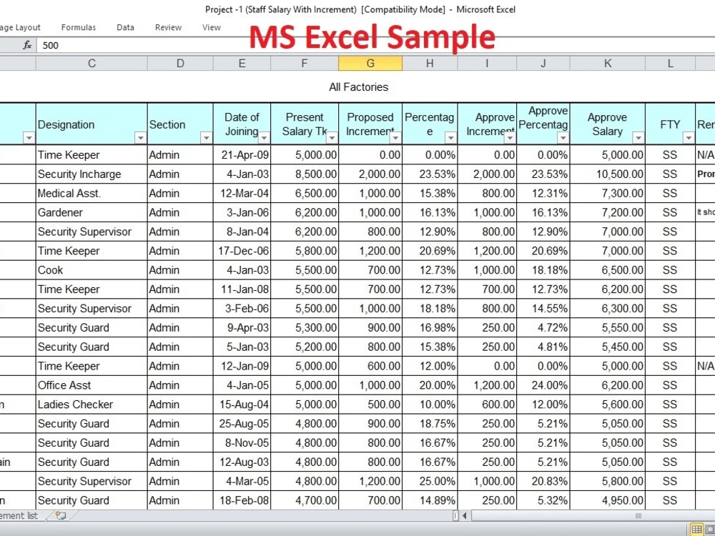Click approve percentage 24.00%

[x=543, y=385]
